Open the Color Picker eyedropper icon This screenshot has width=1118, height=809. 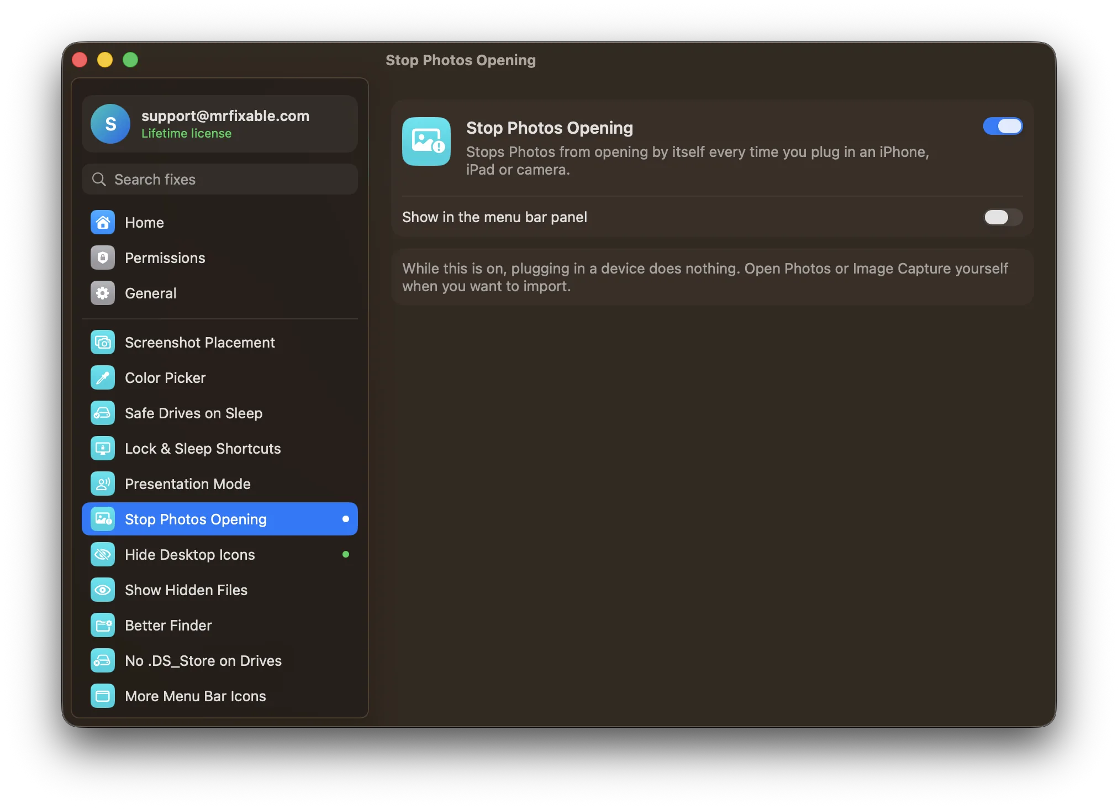103,378
